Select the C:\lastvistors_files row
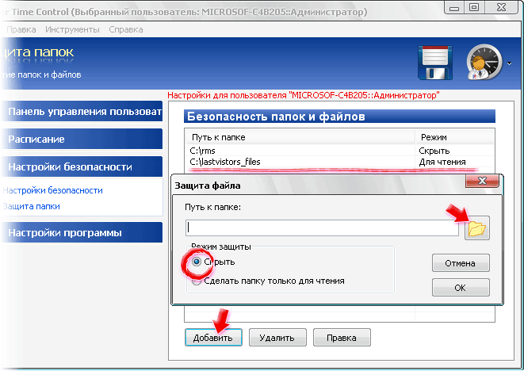Viewport: 524px width, 371px height. (339, 162)
